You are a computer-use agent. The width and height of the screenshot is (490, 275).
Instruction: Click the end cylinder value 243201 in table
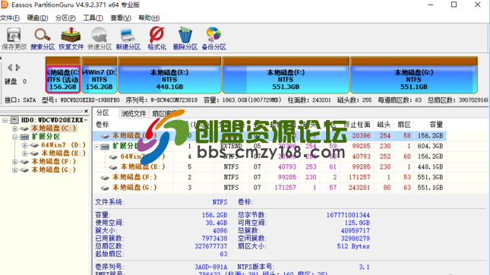pyautogui.click(x=359, y=188)
